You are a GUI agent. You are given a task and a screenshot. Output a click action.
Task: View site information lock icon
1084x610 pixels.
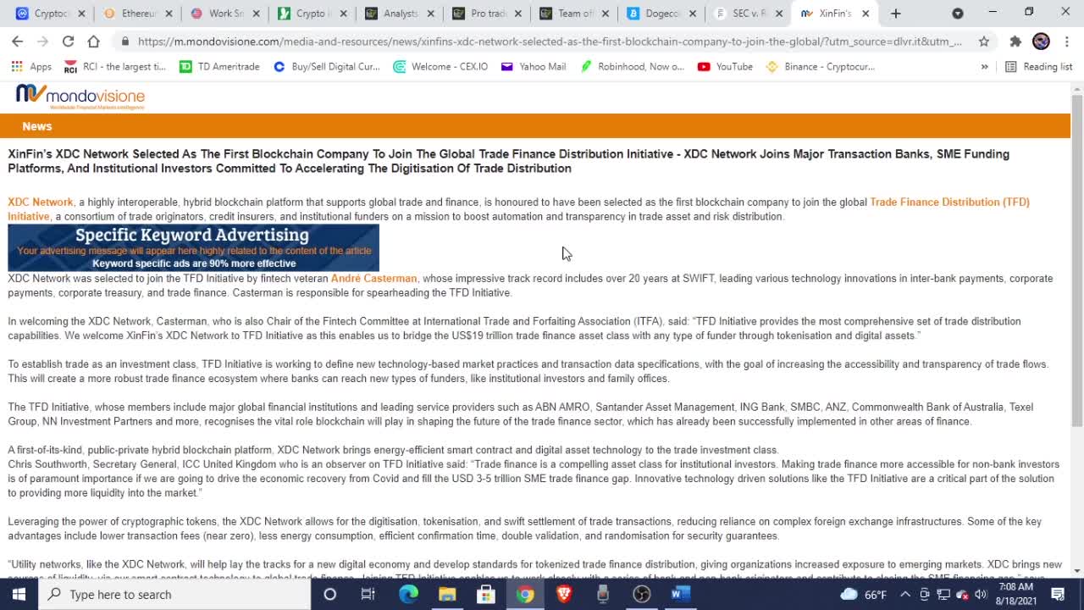pyautogui.click(x=125, y=41)
